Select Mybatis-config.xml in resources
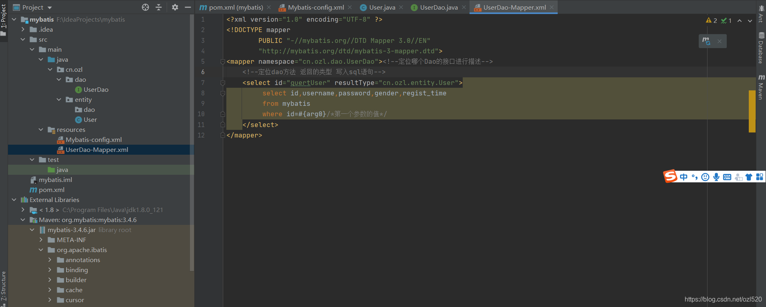766x307 pixels. coord(89,139)
